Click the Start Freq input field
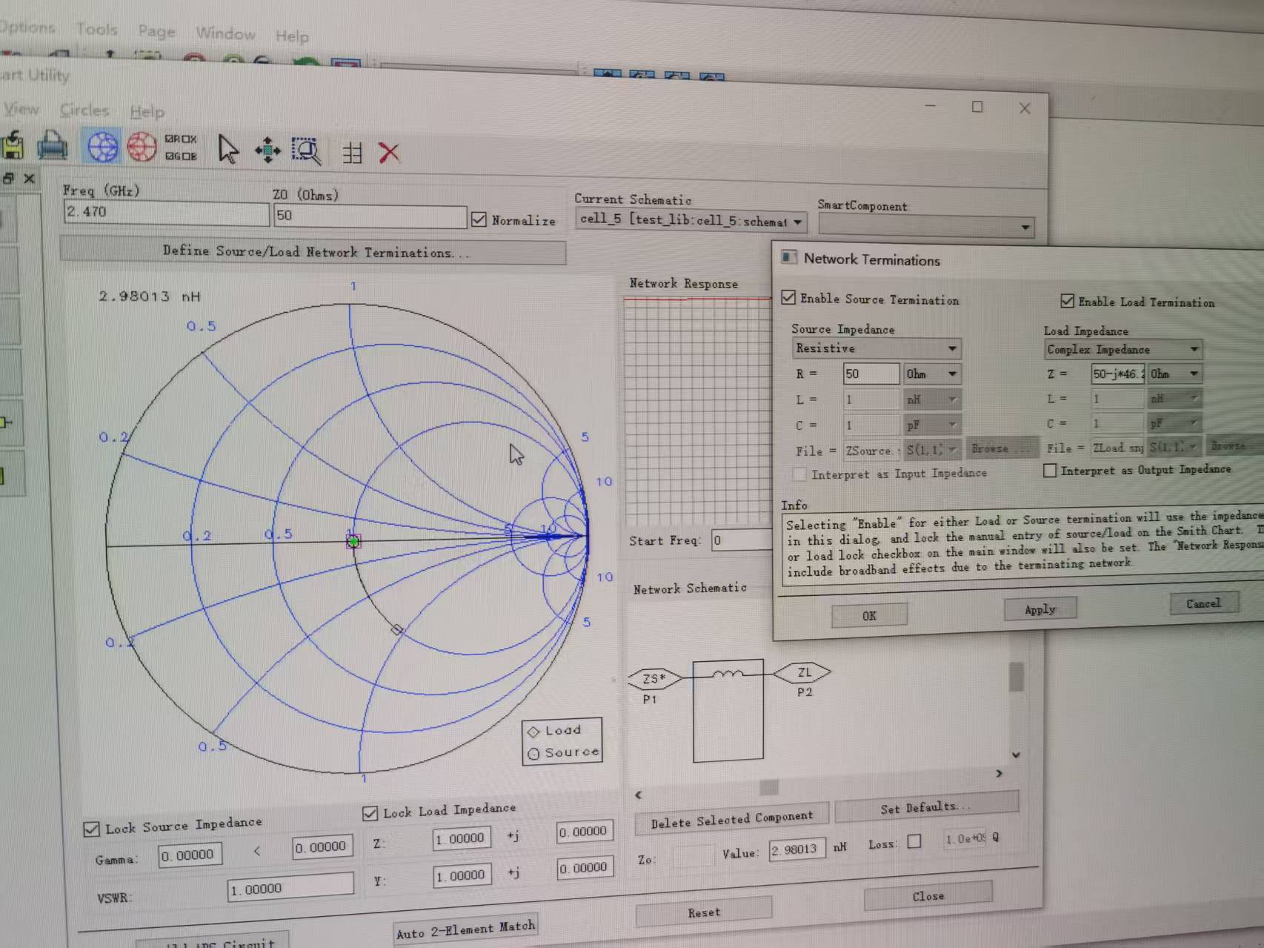 [x=741, y=540]
